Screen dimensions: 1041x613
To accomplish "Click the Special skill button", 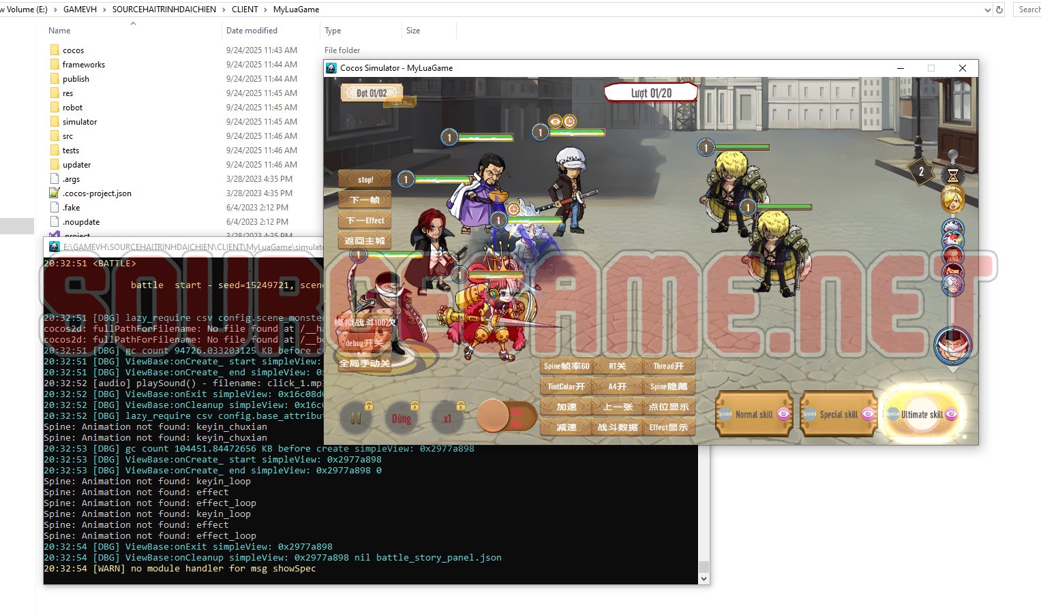I will [x=838, y=414].
